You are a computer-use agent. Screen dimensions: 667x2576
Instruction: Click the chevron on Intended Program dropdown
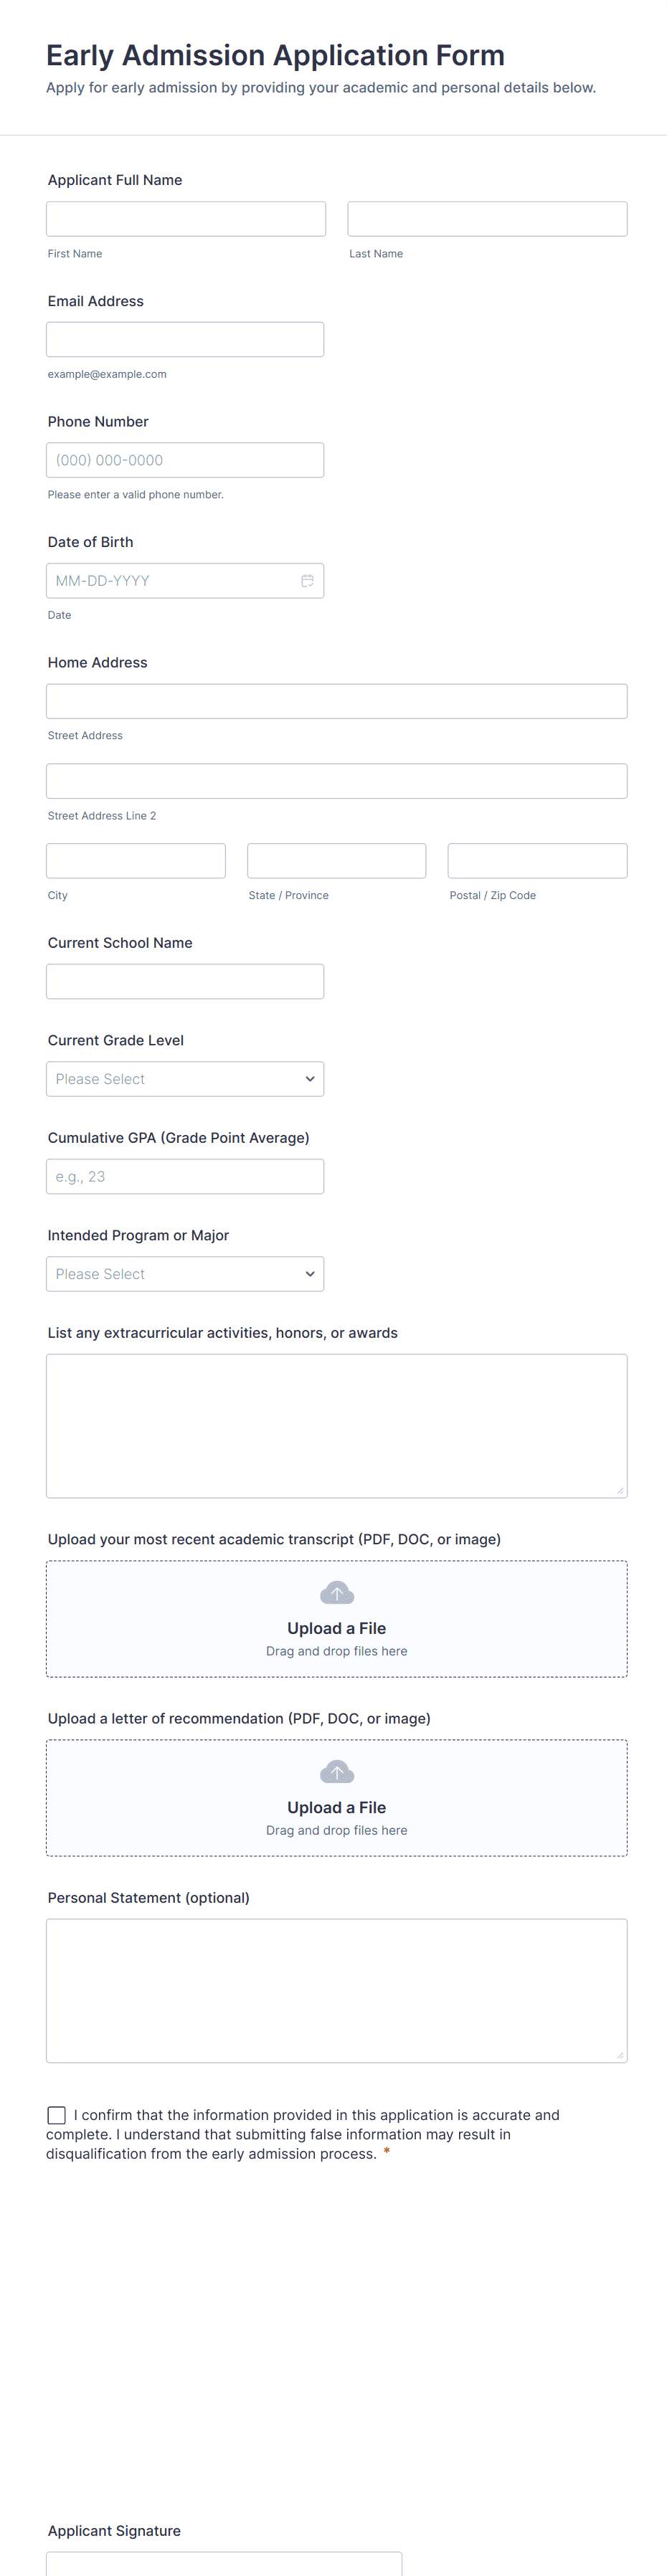pyautogui.click(x=309, y=1273)
